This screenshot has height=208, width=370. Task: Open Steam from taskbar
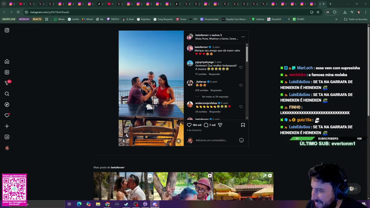(126, 204)
